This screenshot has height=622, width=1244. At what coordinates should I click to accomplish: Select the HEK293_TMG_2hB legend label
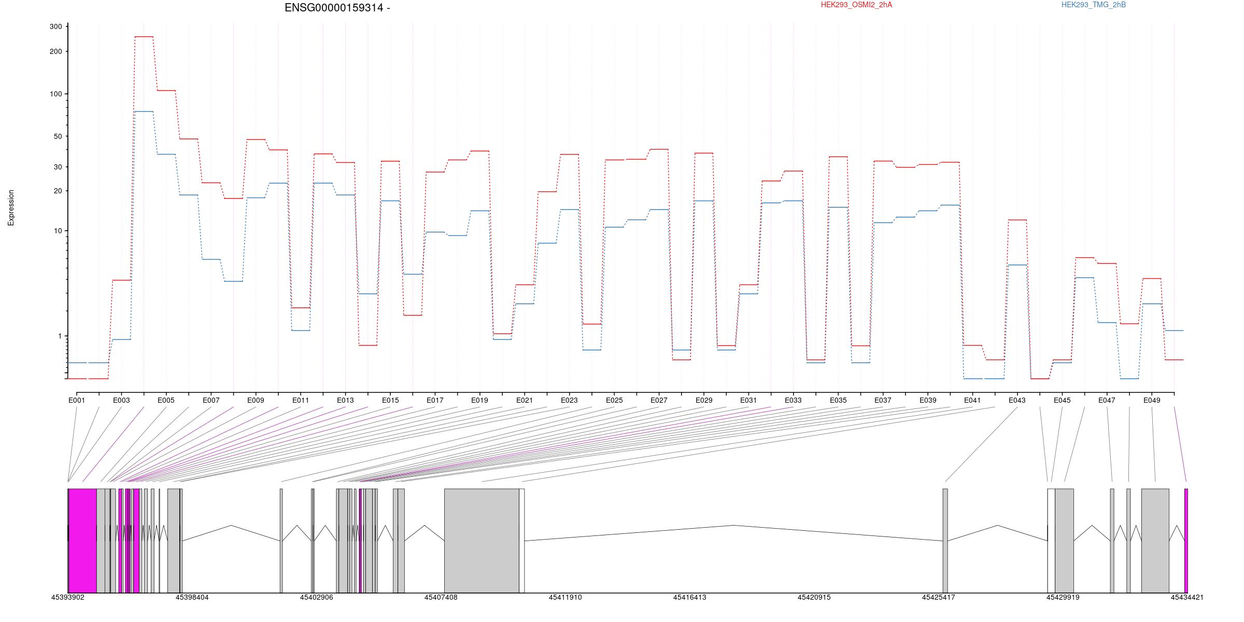[1094, 5]
